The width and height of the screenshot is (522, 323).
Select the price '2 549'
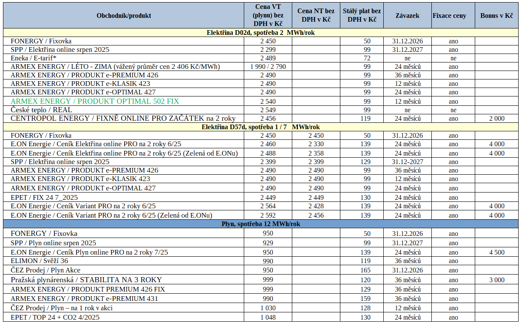coord(268,110)
